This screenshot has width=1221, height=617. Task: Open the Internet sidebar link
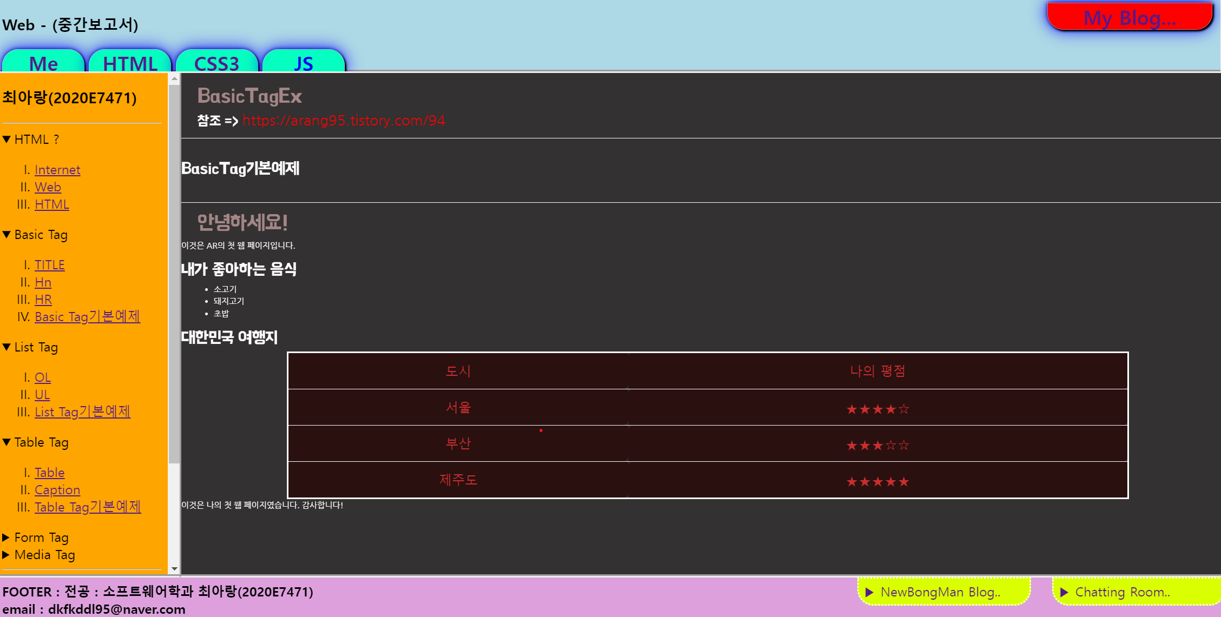click(57, 170)
